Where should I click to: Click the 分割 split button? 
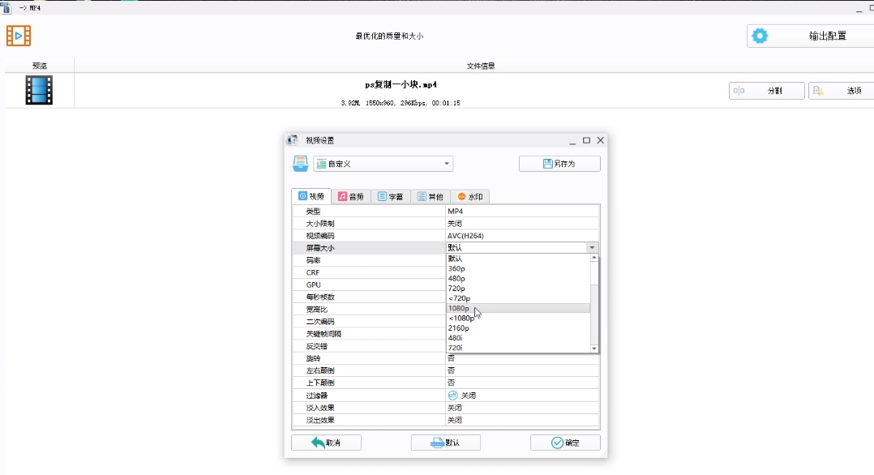(766, 91)
